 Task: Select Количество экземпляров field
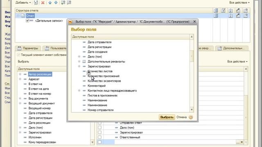[x=104, y=81]
